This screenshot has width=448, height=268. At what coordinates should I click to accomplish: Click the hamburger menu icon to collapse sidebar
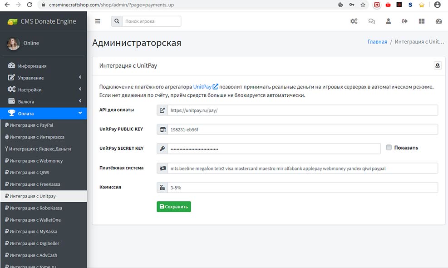click(98, 21)
